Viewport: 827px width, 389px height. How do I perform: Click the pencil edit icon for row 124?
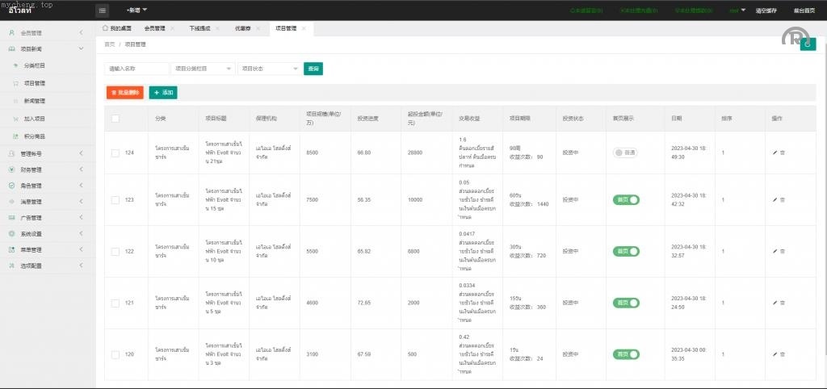(775, 153)
